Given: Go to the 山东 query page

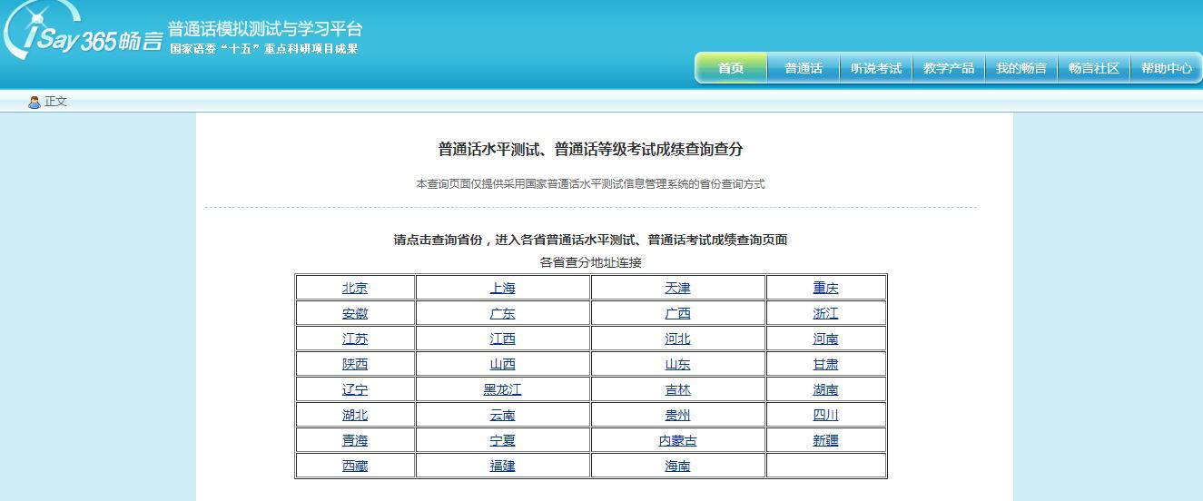Looking at the screenshot, I should coord(677,364).
